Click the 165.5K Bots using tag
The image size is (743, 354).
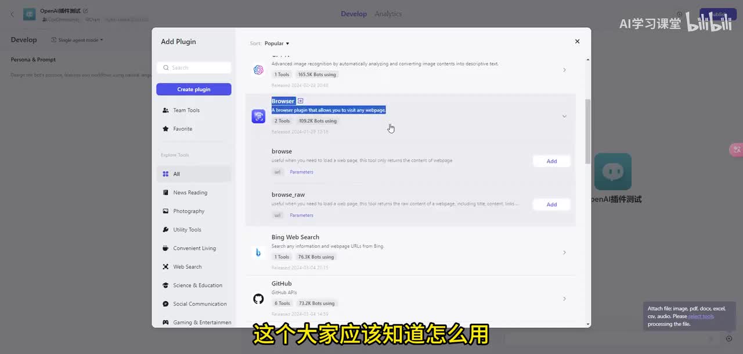pos(317,74)
